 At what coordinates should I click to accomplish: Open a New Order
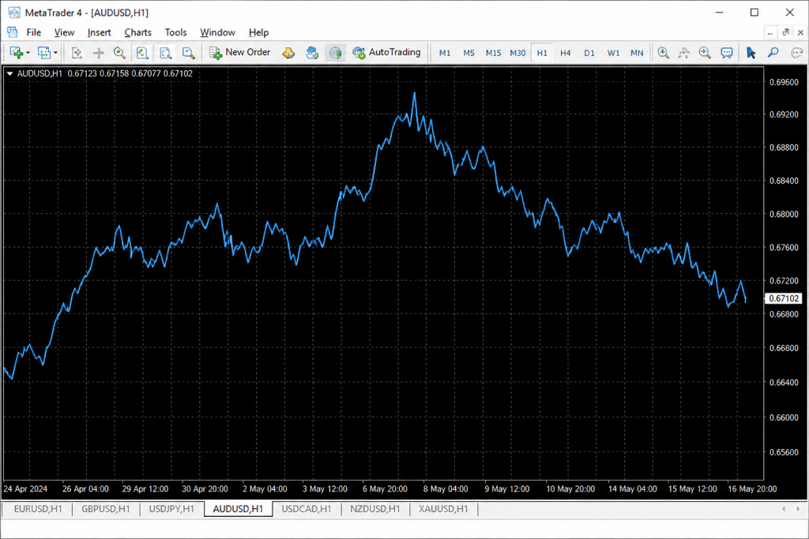pyautogui.click(x=239, y=52)
